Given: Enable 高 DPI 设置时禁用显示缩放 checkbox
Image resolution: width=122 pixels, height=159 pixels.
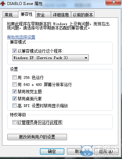Looking at the screenshot, I should pyautogui.click(x=14, y=106).
